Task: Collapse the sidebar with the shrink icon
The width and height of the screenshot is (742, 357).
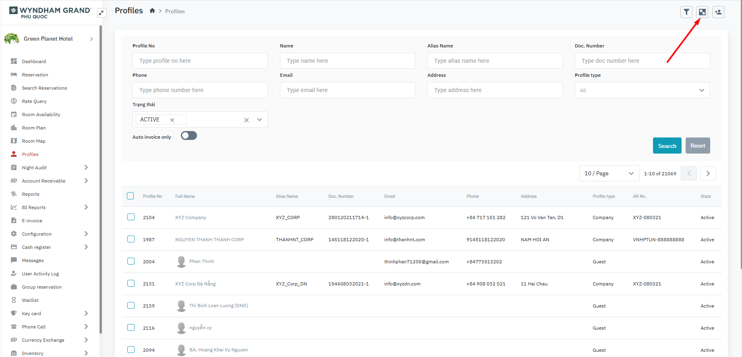Action: 102,13
